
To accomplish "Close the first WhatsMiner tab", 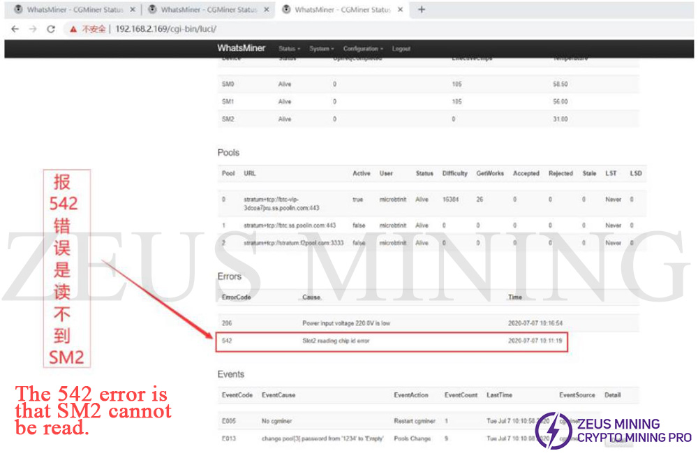I will (x=133, y=10).
